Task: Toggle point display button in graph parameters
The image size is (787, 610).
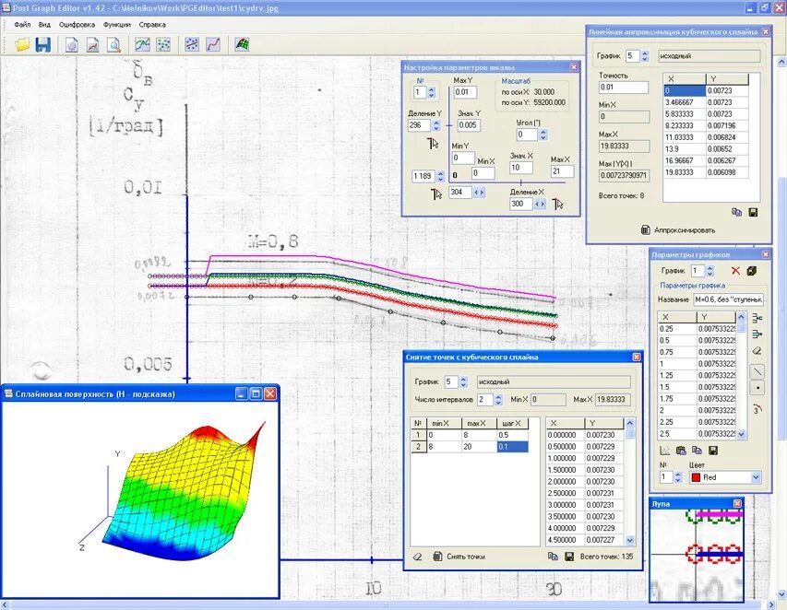Action: [x=757, y=388]
